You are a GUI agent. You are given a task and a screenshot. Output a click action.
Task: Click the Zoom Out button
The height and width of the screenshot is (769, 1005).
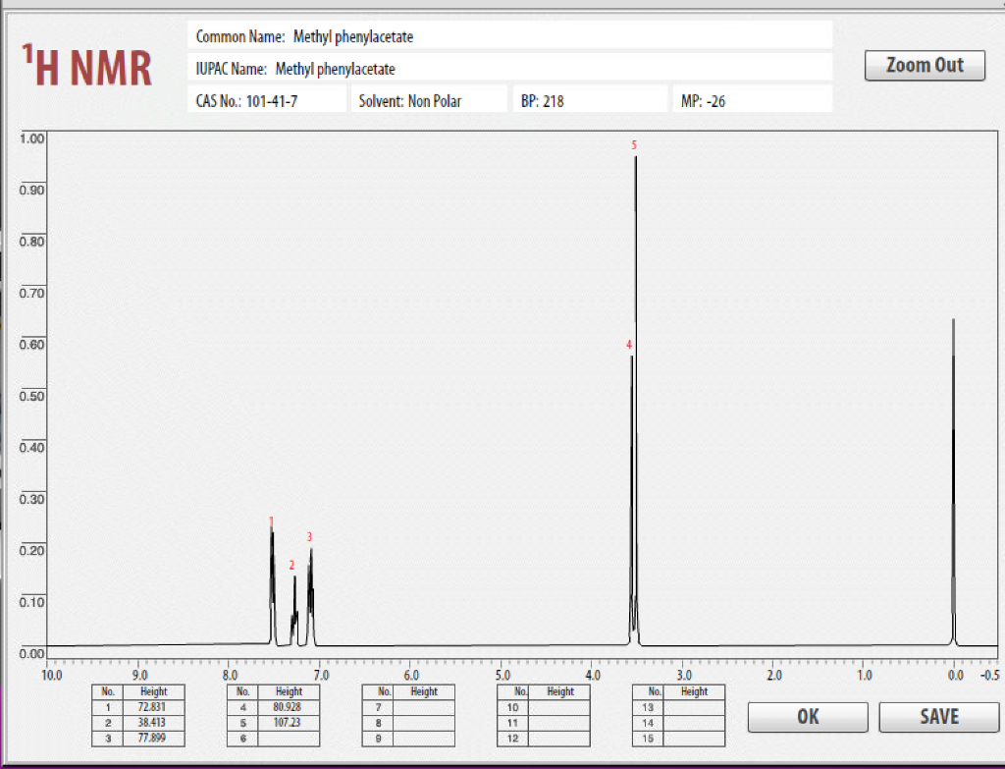pos(924,66)
